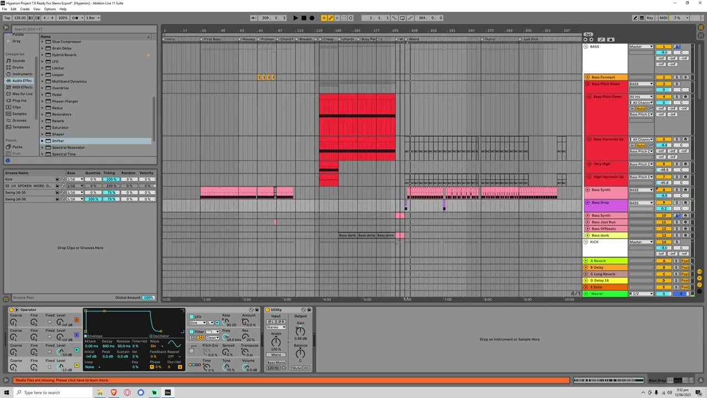Open the File menu
This screenshot has width=707, height=398.
tap(6, 9)
